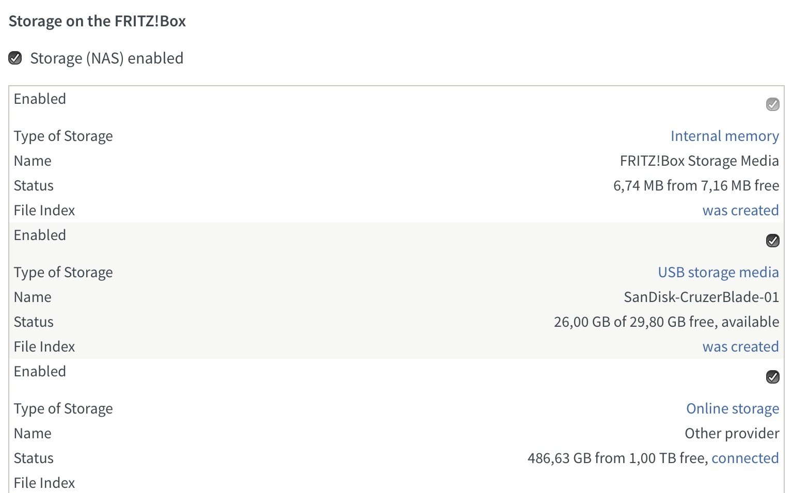
Task: Select the SanDisk-CruzerBlade-01 name text
Action: pyautogui.click(x=701, y=297)
